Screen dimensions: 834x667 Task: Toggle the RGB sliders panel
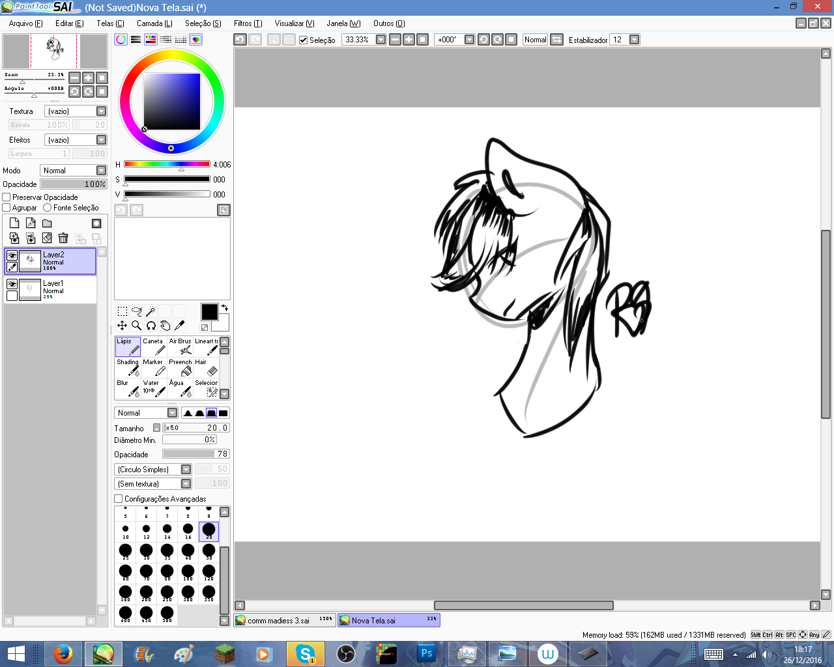click(x=136, y=40)
